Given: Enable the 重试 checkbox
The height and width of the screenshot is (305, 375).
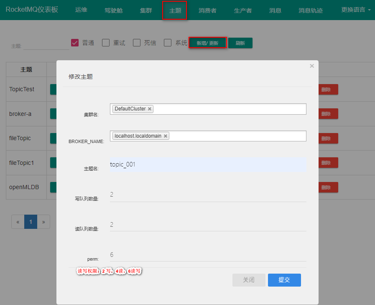Looking at the screenshot, I should click(106, 43).
